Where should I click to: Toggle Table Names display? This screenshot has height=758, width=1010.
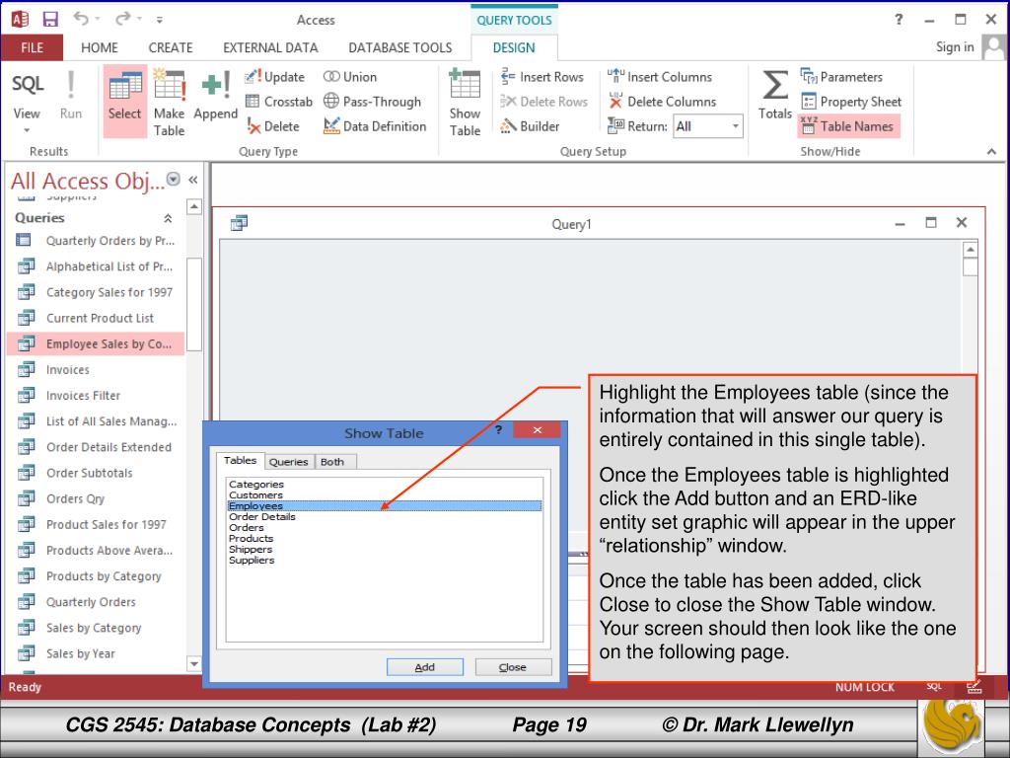(847, 126)
